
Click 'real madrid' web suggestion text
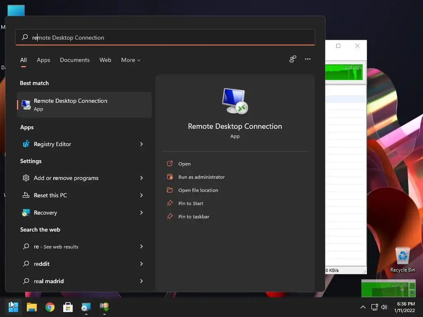pos(49,281)
